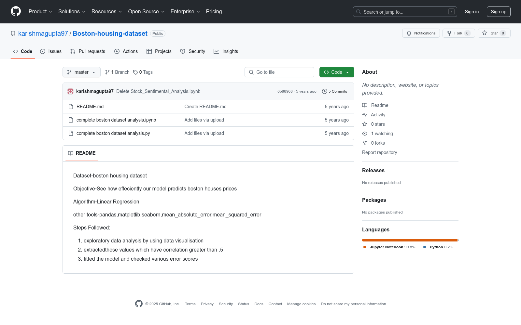Select the README tab in file viewer
521x325 pixels.
pos(82,153)
